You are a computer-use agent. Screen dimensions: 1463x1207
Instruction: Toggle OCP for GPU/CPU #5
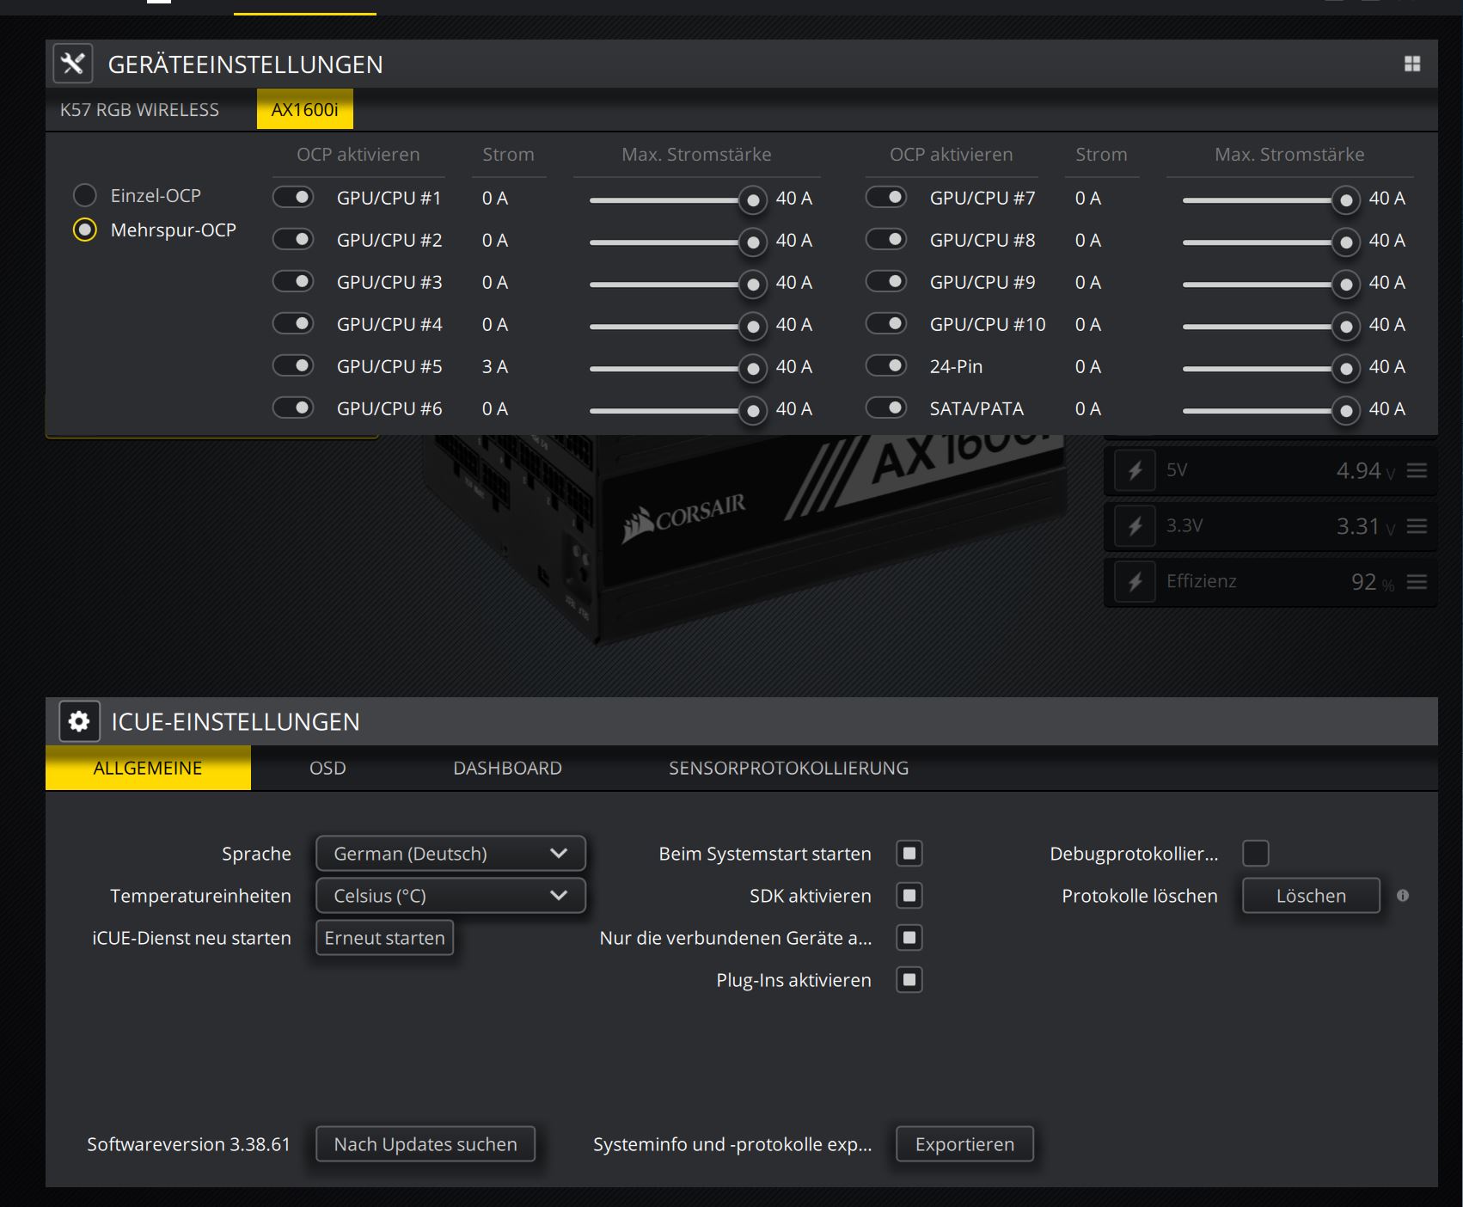tap(293, 365)
